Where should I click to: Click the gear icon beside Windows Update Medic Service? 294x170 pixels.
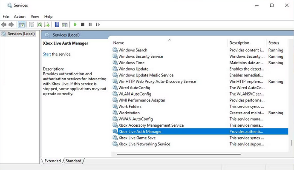pyautogui.click(x=115, y=75)
